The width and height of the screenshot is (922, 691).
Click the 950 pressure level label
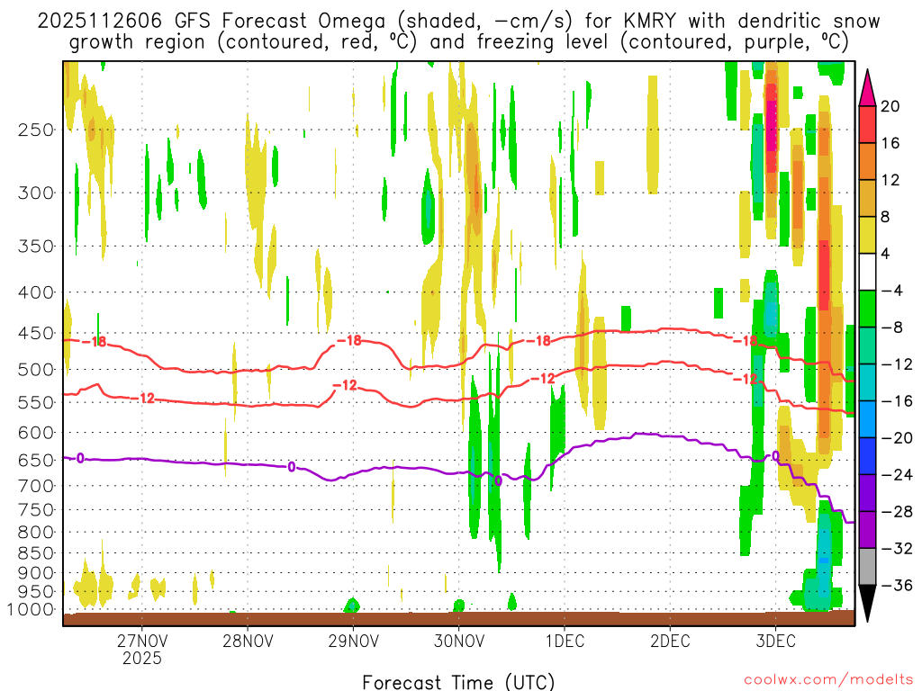pyautogui.click(x=36, y=592)
